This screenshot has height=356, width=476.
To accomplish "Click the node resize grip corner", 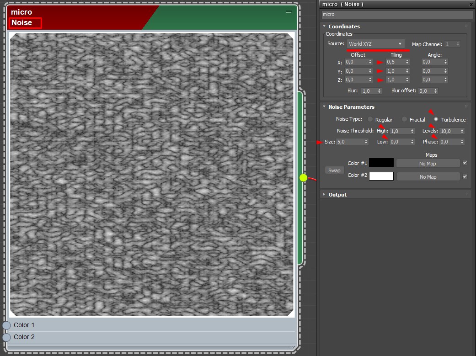I will (x=292, y=346).
